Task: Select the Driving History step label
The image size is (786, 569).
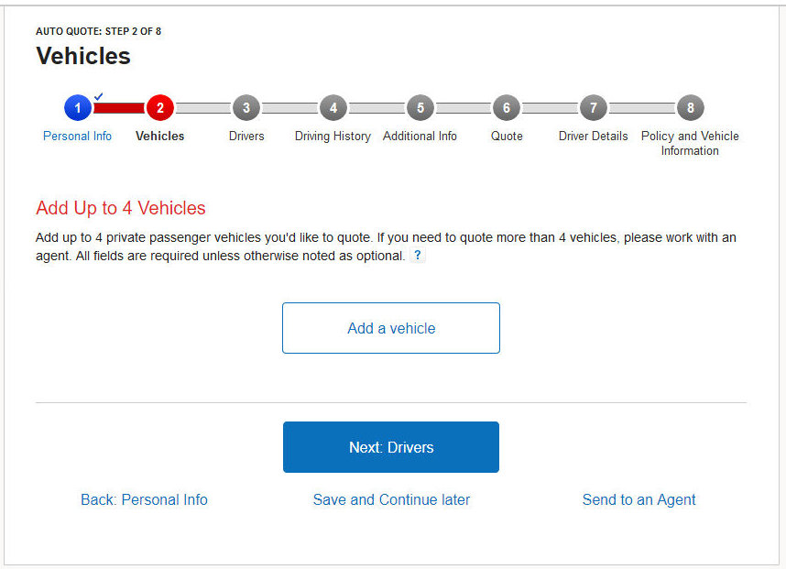Action: click(333, 136)
